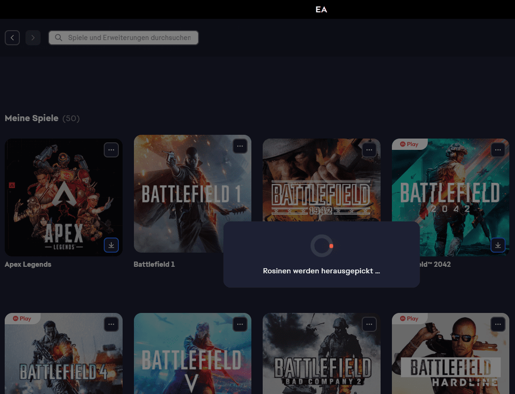This screenshot has height=394, width=515.
Task: Click the Meine Spiele heading
Action: pyautogui.click(x=32, y=118)
